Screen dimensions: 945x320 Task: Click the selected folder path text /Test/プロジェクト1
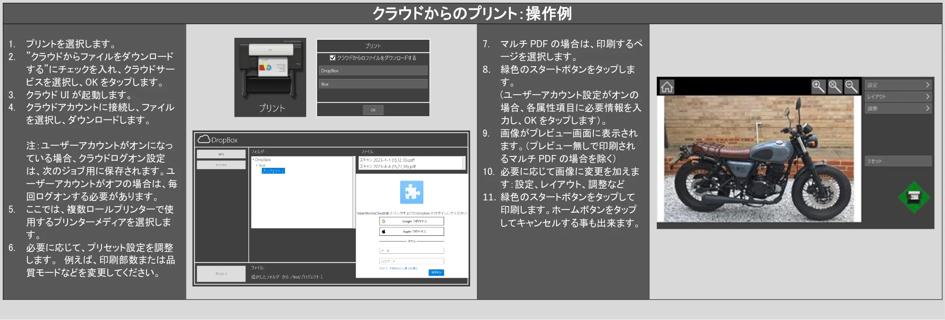[307, 277]
